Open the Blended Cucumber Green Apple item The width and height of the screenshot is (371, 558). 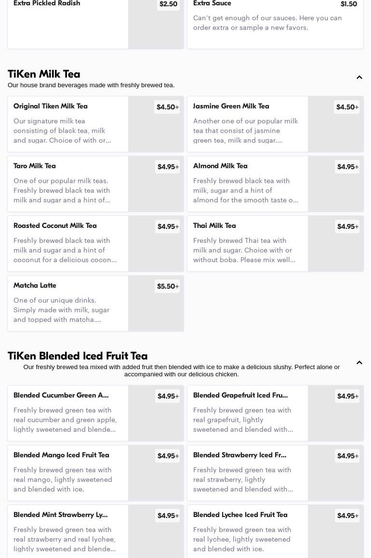tap(96, 413)
